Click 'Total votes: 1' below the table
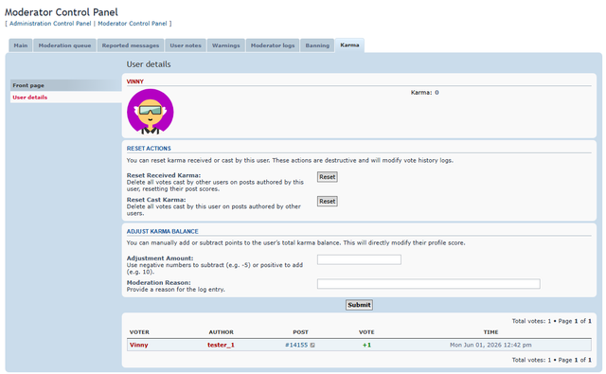 (x=531, y=360)
